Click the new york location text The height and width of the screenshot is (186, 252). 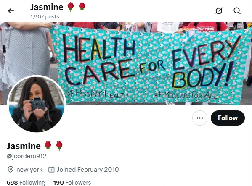tap(29, 170)
